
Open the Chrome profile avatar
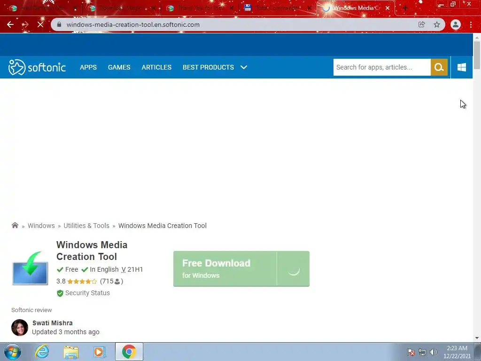click(x=456, y=24)
